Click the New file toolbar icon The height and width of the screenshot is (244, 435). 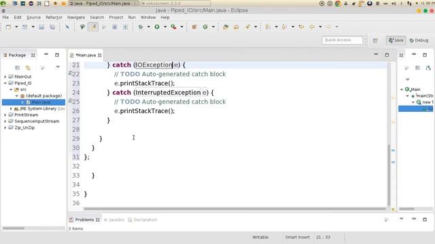point(8,27)
